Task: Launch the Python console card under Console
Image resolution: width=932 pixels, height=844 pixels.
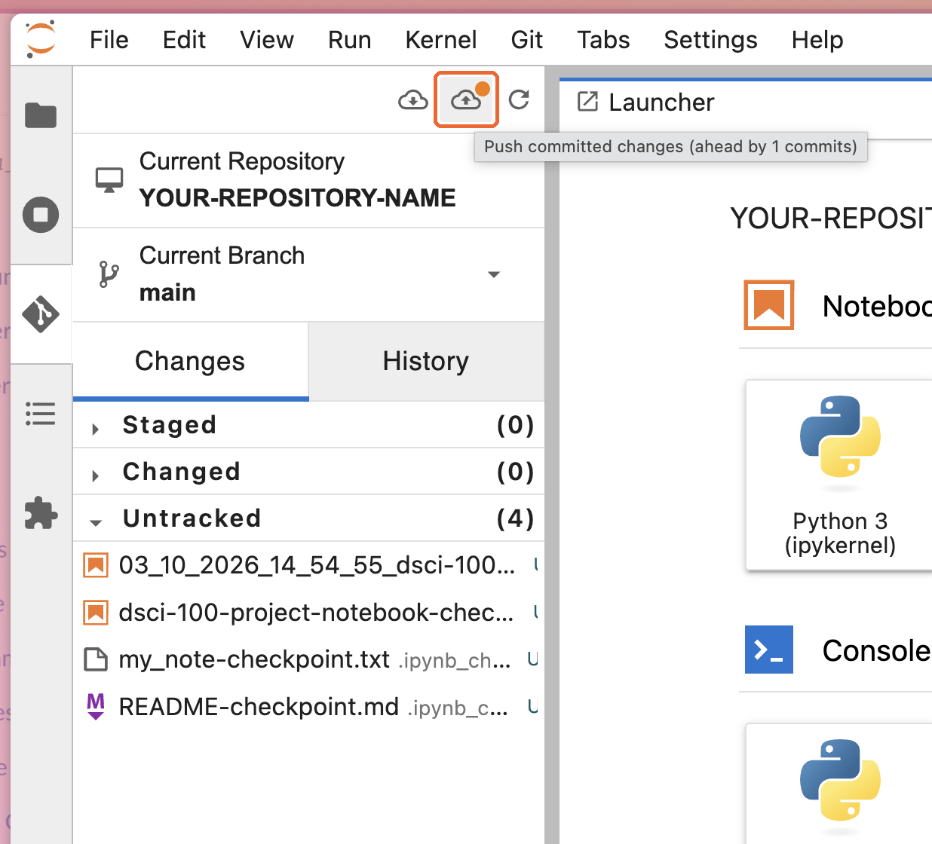Action: click(839, 784)
